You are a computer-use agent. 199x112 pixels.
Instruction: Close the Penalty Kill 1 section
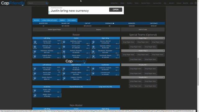pyautogui.click(x=164, y=65)
